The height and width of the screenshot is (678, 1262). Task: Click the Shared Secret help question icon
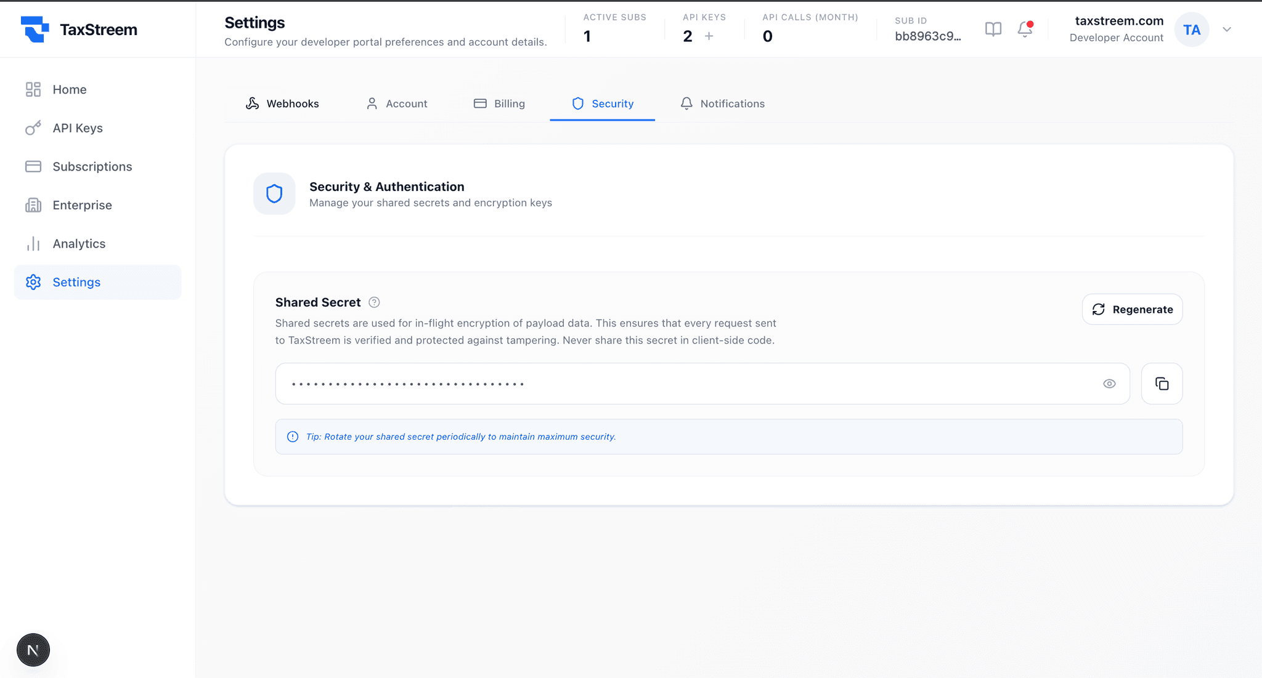(374, 302)
